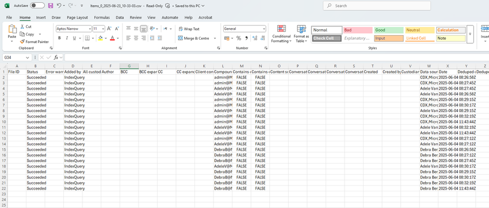Click the Search box
Screen dimensions: 489x208
(x=377, y=6)
